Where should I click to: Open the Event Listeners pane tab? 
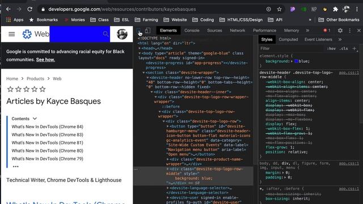click(x=318, y=40)
